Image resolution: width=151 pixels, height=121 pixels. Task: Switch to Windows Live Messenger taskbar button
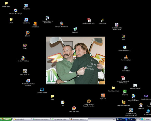[x=41, y=119]
